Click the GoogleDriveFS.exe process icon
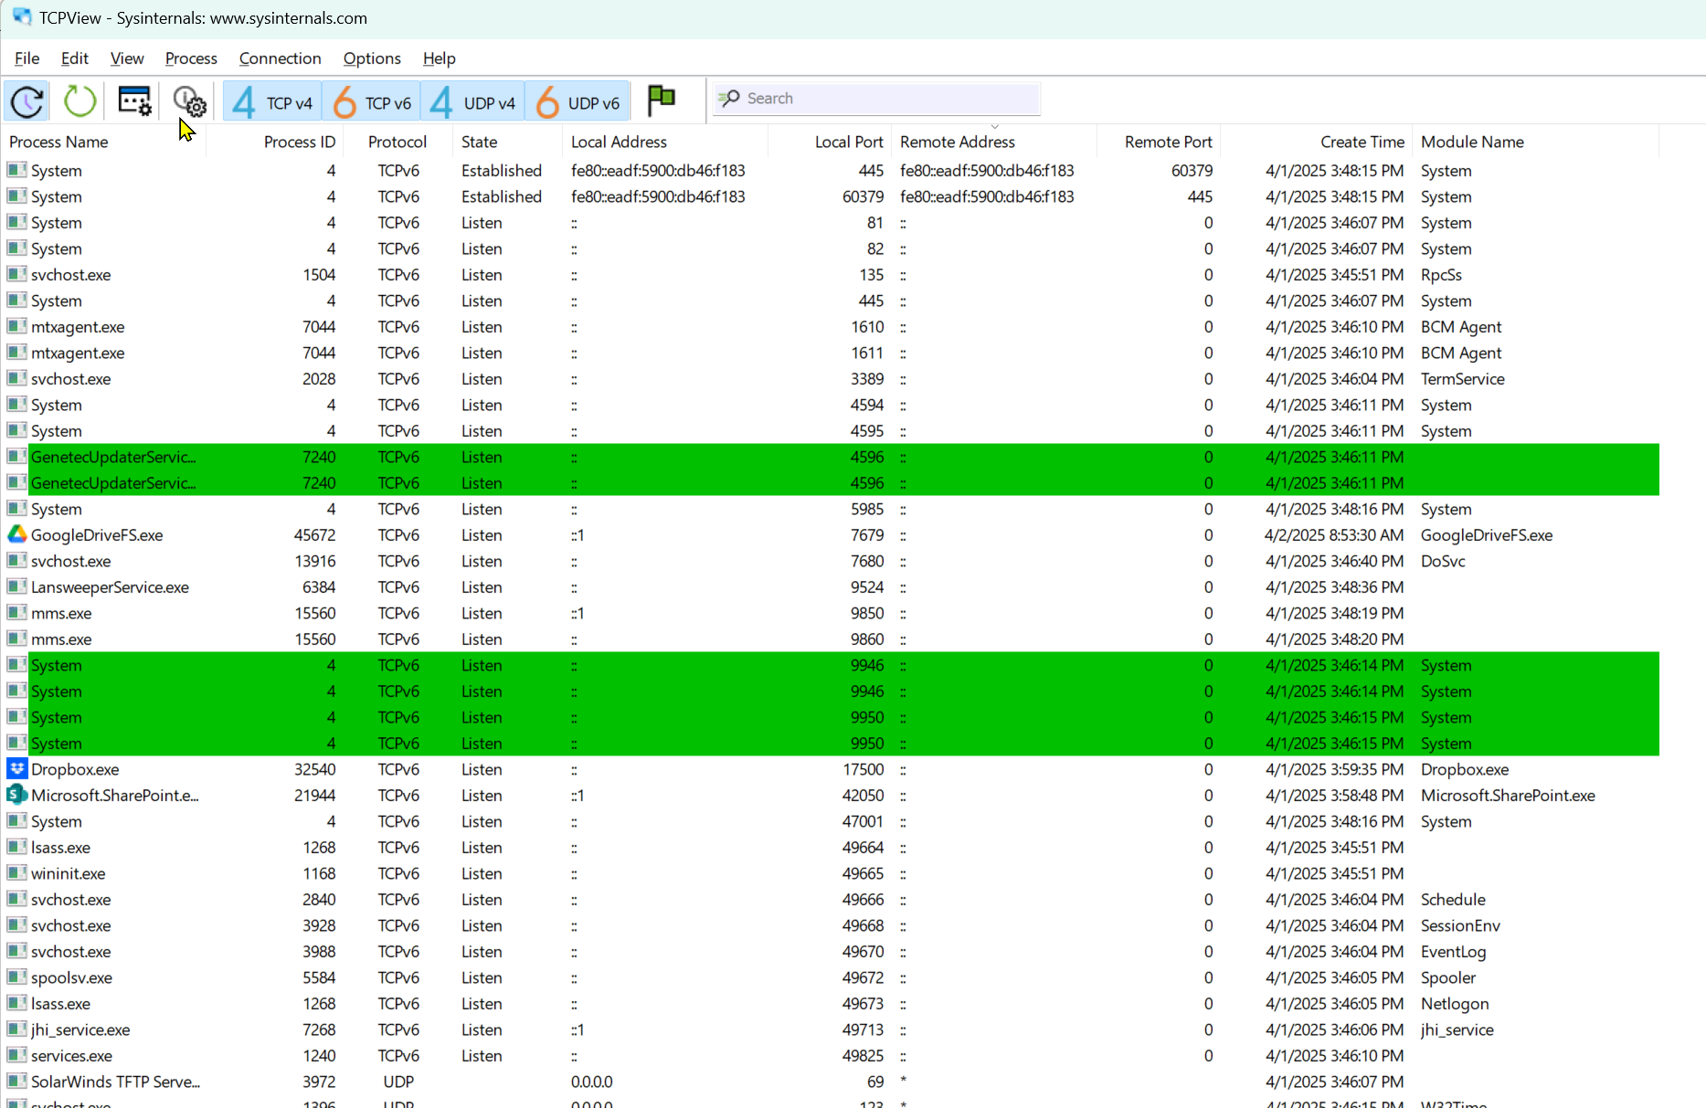This screenshot has height=1108, width=1706. tap(16, 534)
